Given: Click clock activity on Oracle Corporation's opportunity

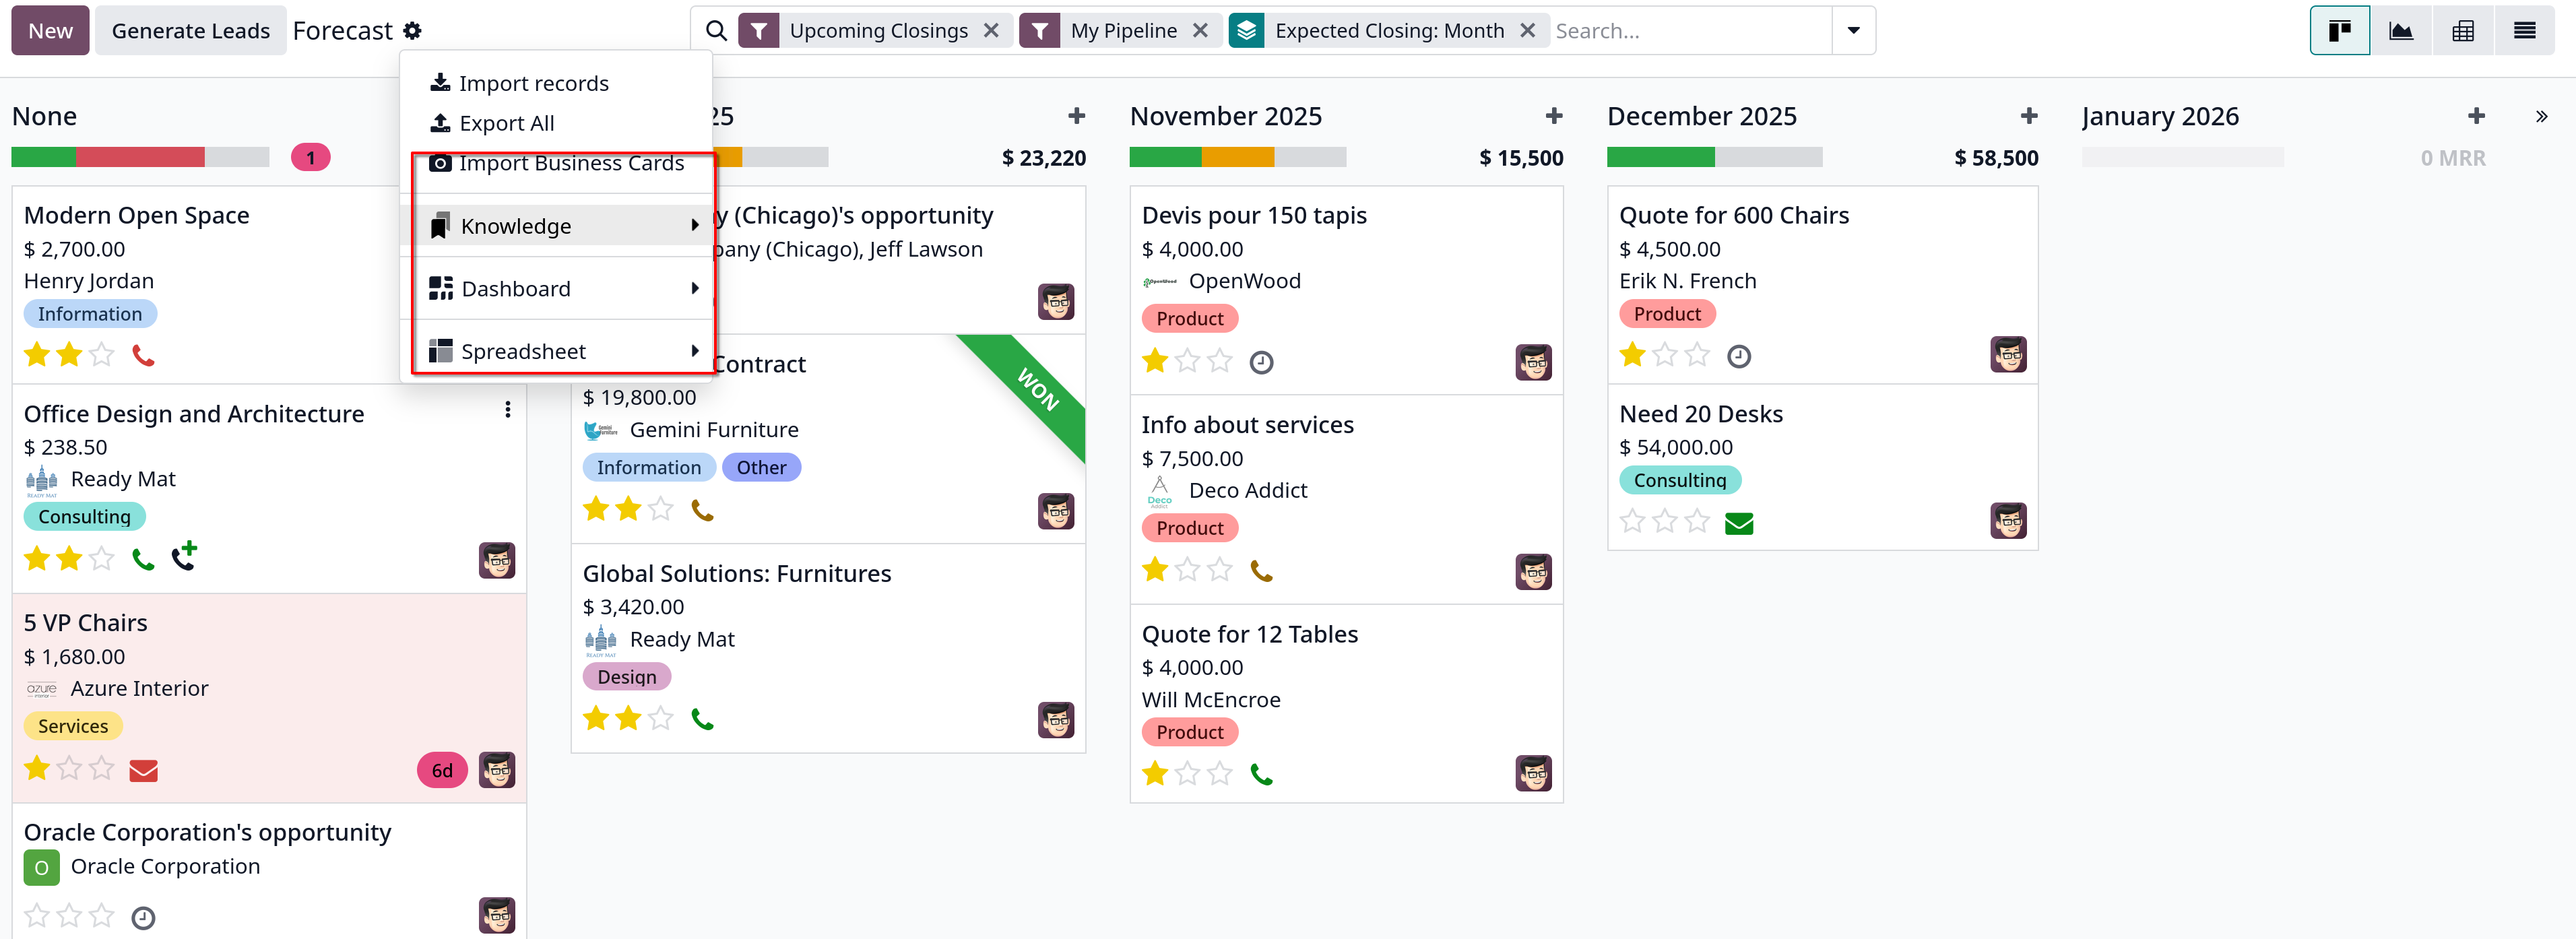Looking at the screenshot, I should click(143, 917).
